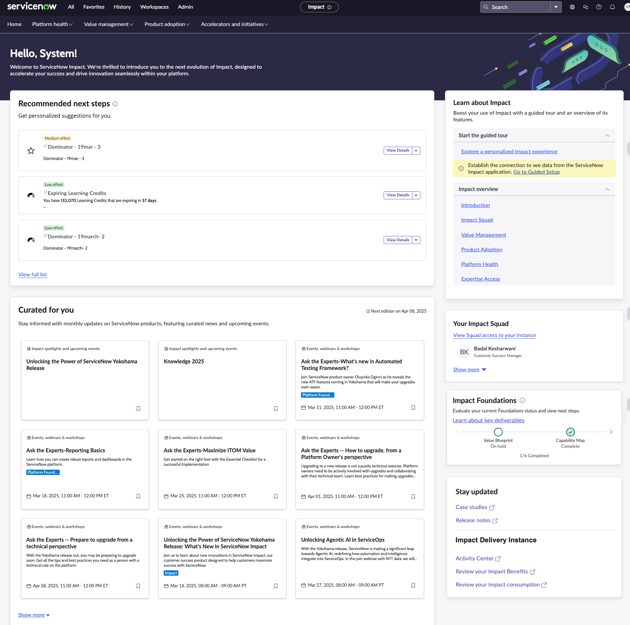Open the globe language selector icon
630x625 pixels.
pos(572,7)
